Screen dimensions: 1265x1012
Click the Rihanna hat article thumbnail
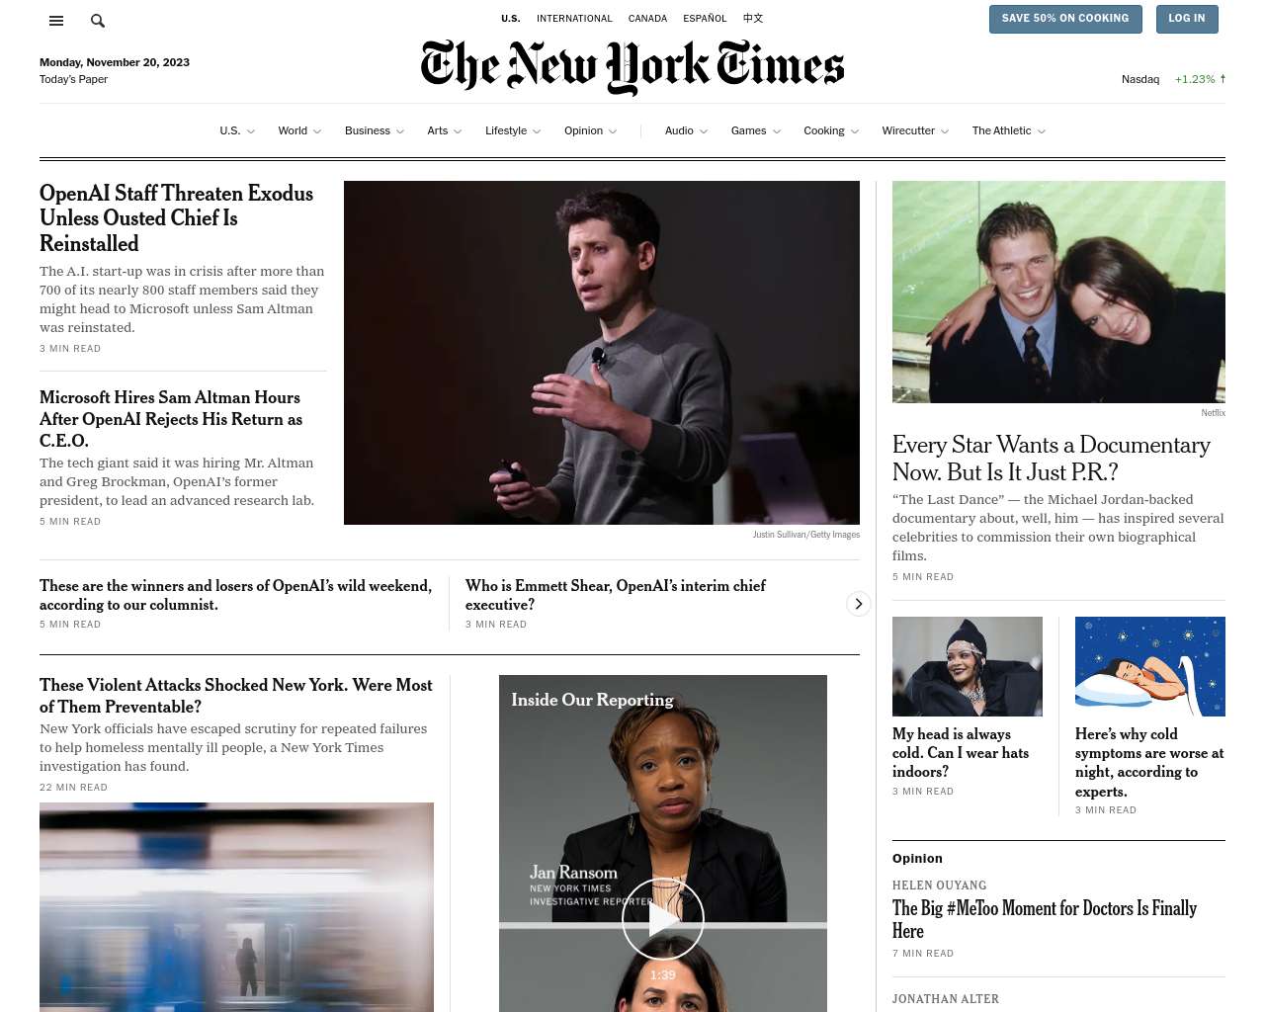(968, 666)
